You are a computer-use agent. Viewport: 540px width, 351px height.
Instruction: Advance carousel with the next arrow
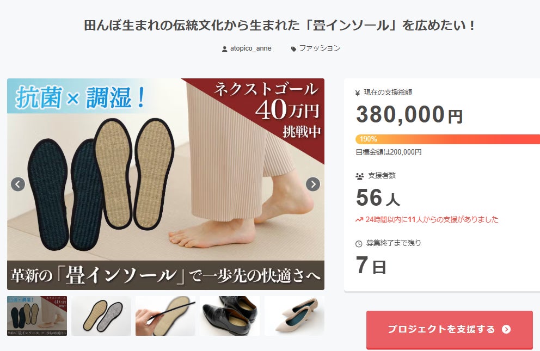coord(312,184)
